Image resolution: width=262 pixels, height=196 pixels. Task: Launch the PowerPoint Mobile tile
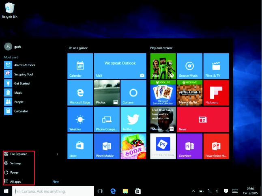click(216, 146)
